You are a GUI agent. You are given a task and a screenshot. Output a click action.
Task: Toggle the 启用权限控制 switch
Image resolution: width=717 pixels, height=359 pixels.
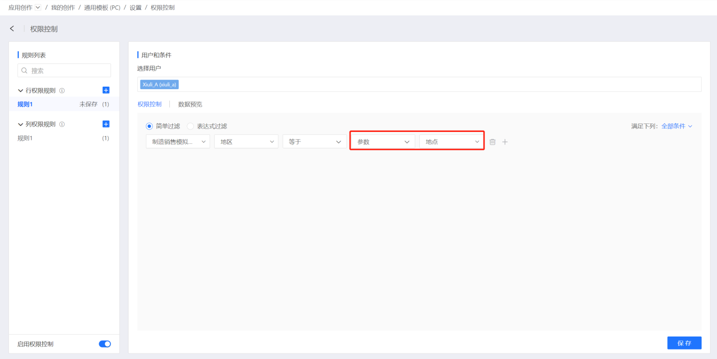click(105, 344)
